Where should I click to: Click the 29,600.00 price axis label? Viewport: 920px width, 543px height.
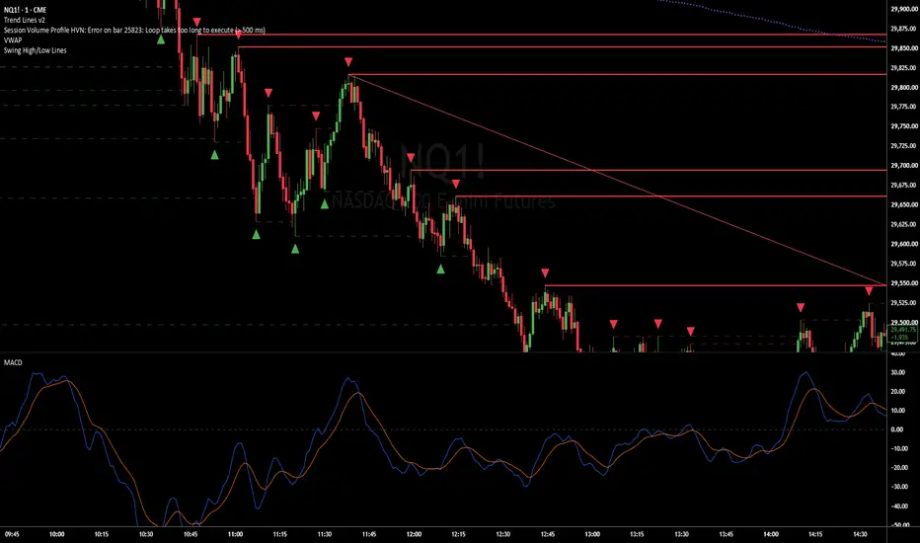pos(903,244)
